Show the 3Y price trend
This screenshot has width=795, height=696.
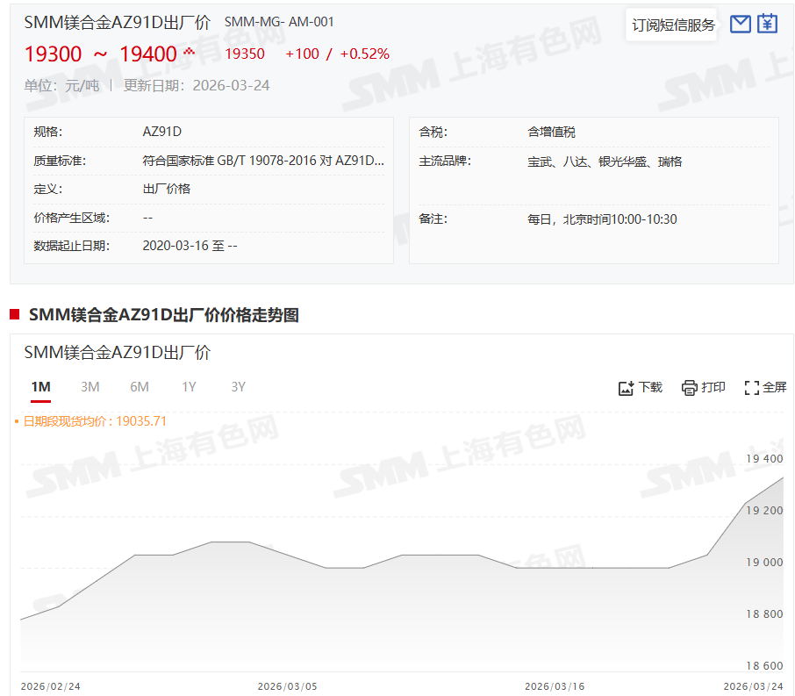(x=238, y=387)
